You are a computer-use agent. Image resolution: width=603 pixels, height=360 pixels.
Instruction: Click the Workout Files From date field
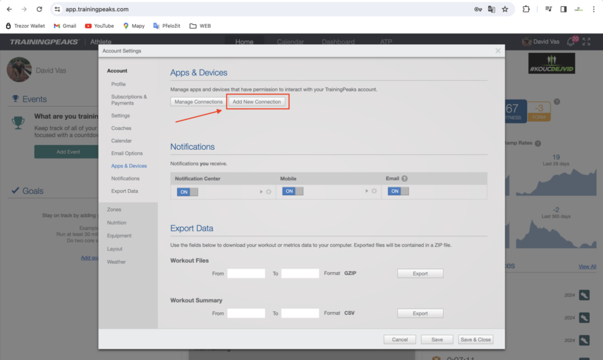coord(246,274)
